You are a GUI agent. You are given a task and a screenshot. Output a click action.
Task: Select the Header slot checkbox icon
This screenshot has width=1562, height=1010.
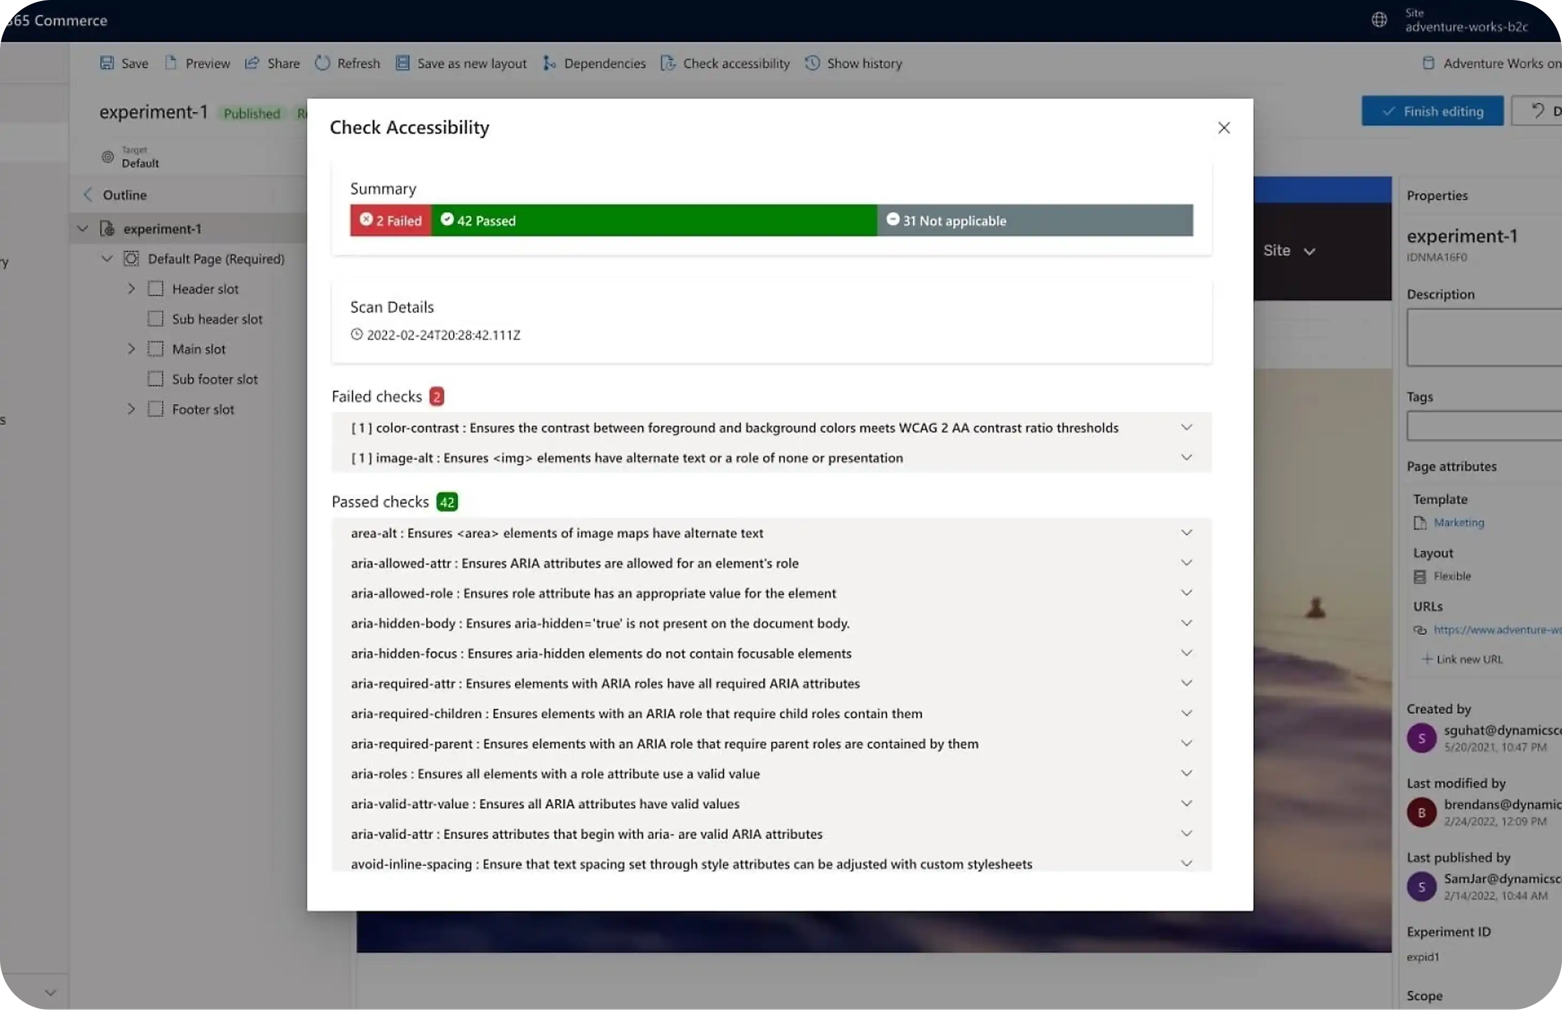point(156,288)
